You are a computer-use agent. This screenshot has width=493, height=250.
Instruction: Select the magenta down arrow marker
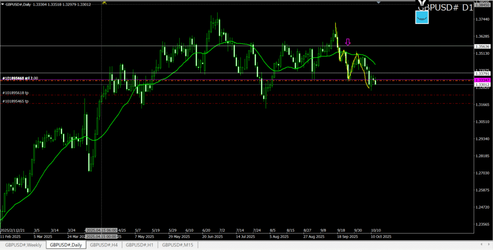coord(348,42)
